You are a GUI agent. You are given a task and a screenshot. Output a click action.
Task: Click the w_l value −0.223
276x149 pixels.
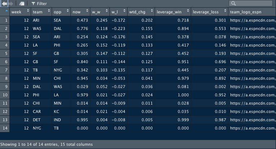coord(118,29)
